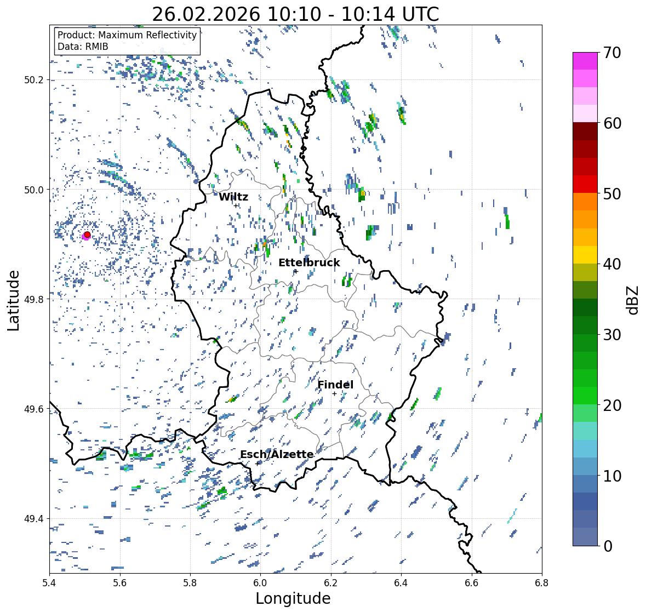Click the 6.6 longitude tick label

[472, 583]
